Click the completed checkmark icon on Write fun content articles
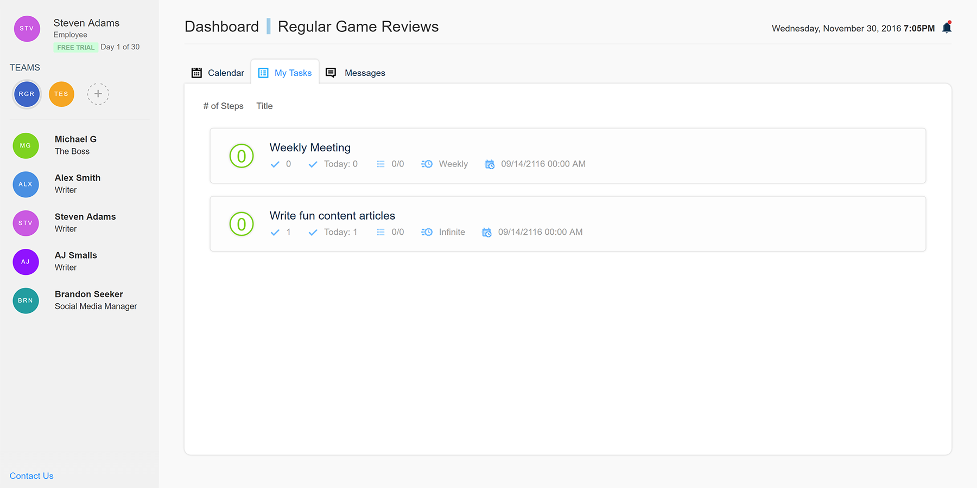This screenshot has width=977, height=488. [x=275, y=232]
